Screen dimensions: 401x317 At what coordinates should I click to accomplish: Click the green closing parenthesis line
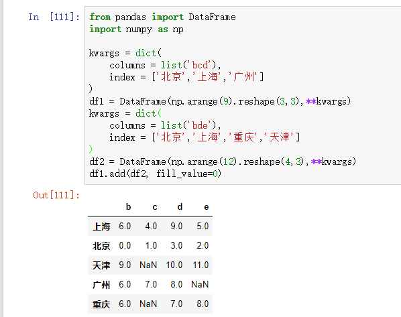91,149
